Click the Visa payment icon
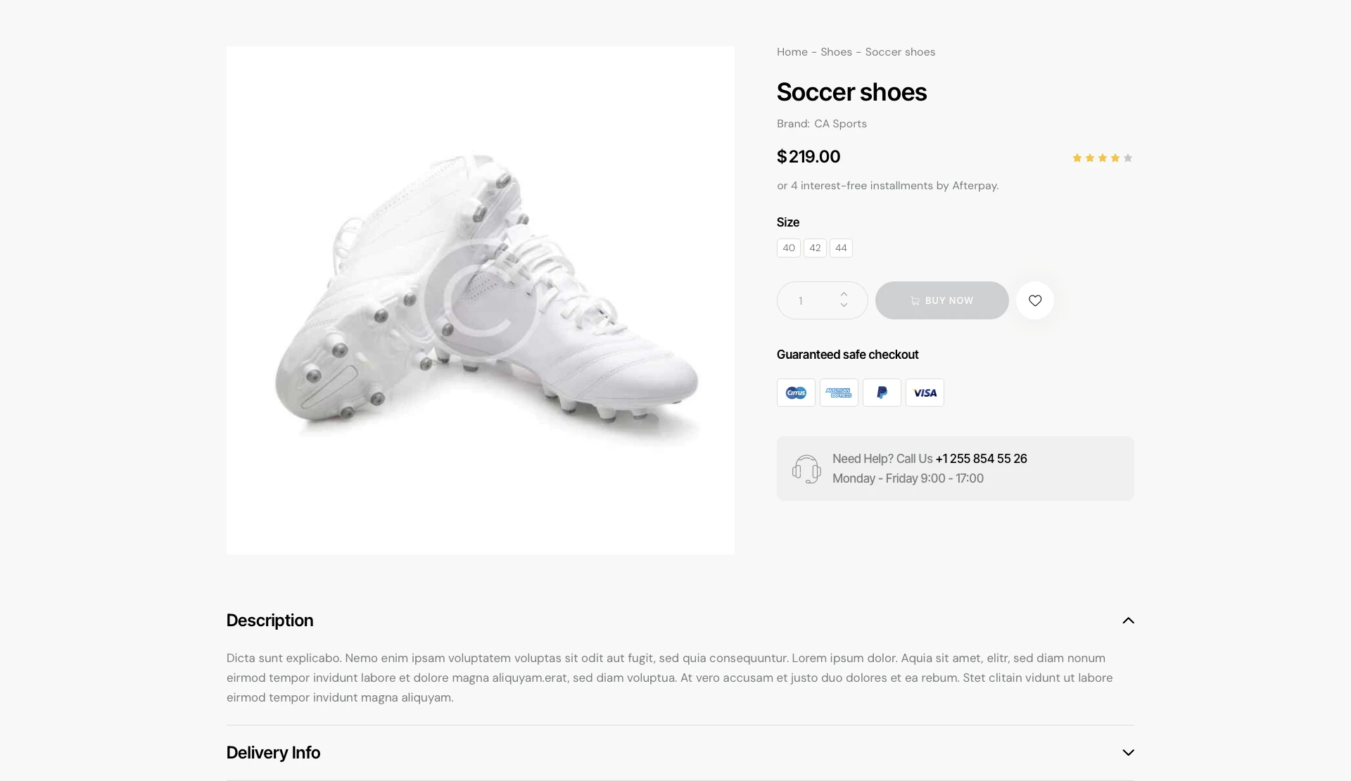The height and width of the screenshot is (781, 1351). tap(925, 393)
